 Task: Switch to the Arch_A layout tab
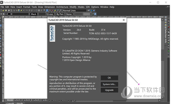tap(19, 100)
